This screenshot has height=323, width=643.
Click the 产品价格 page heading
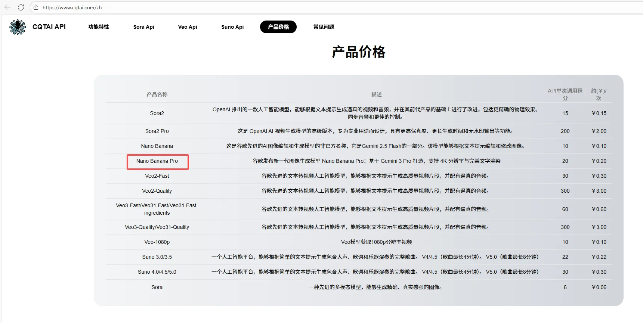click(x=359, y=52)
